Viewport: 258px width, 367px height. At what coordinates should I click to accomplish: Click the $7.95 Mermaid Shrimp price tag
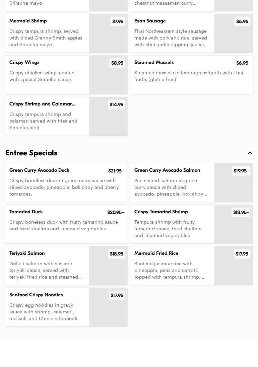pos(118,21)
